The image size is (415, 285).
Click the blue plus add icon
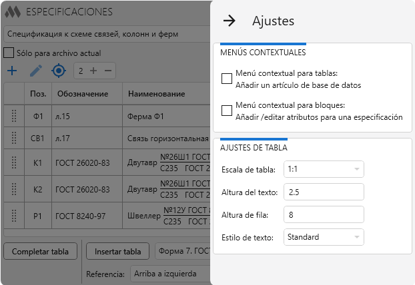tap(11, 71)
